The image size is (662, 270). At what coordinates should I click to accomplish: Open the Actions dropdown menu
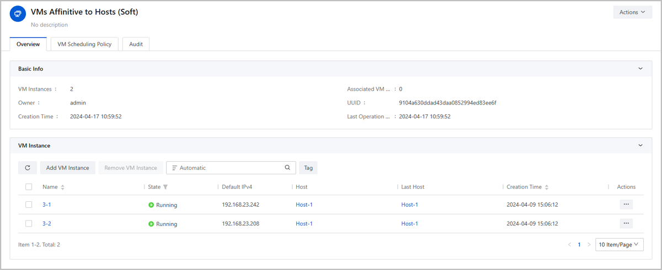click(632, 12)
